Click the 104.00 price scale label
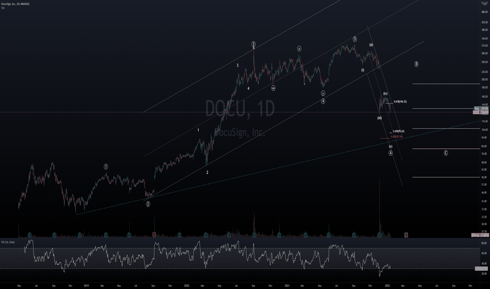This screenshot has height=289, width=490. pyautogui.click(x=484, y=129)
